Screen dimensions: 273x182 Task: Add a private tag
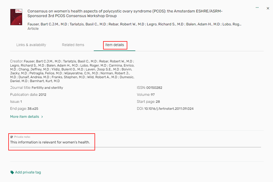28,172
